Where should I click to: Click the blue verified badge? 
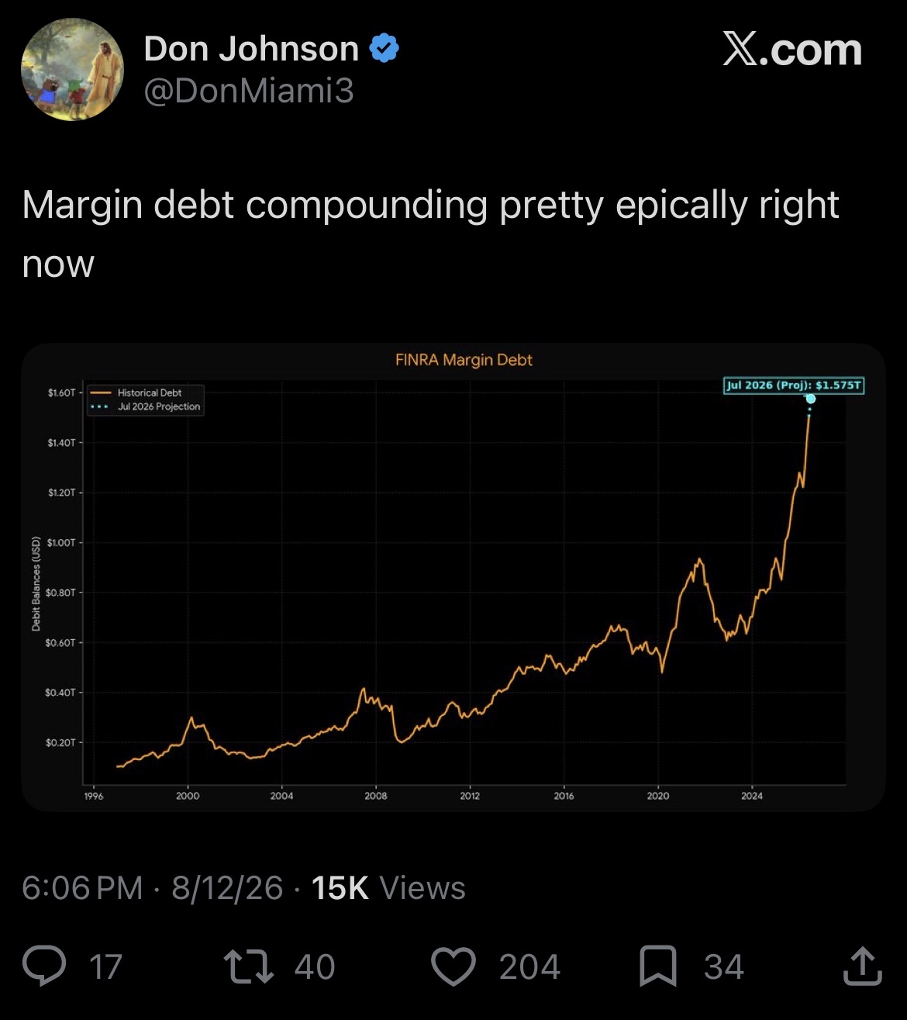[x=384, y=49]
